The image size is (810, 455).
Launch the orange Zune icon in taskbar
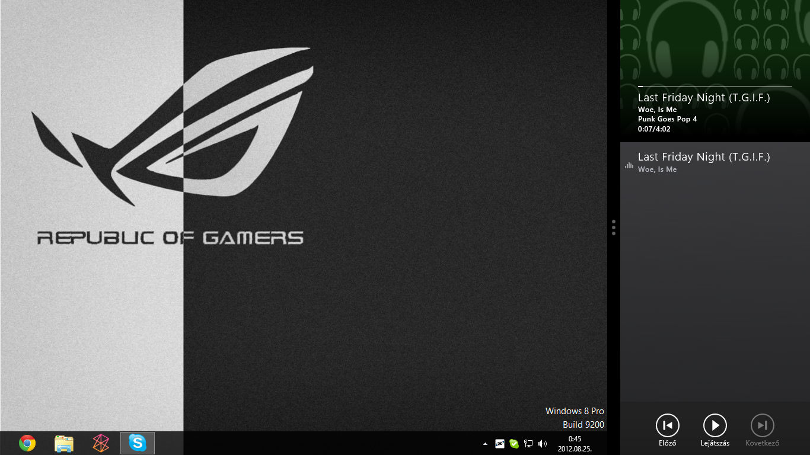pos(101,443)
